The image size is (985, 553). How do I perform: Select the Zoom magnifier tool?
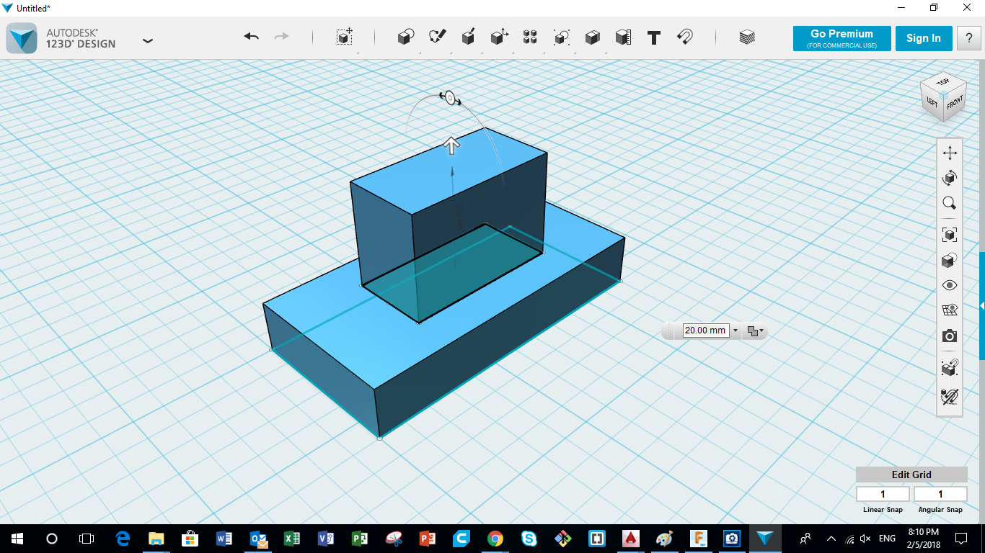point(950,204)
